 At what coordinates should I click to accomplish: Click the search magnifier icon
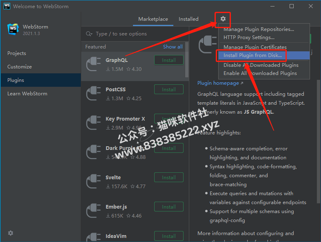[x=89, y=34]
